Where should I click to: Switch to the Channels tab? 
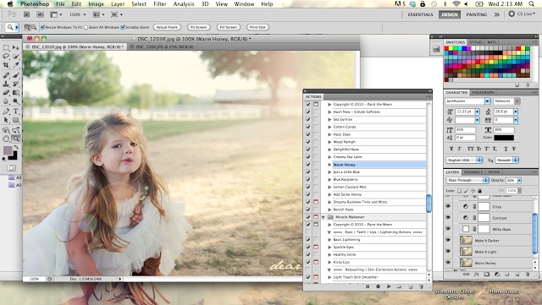point(473,172)
